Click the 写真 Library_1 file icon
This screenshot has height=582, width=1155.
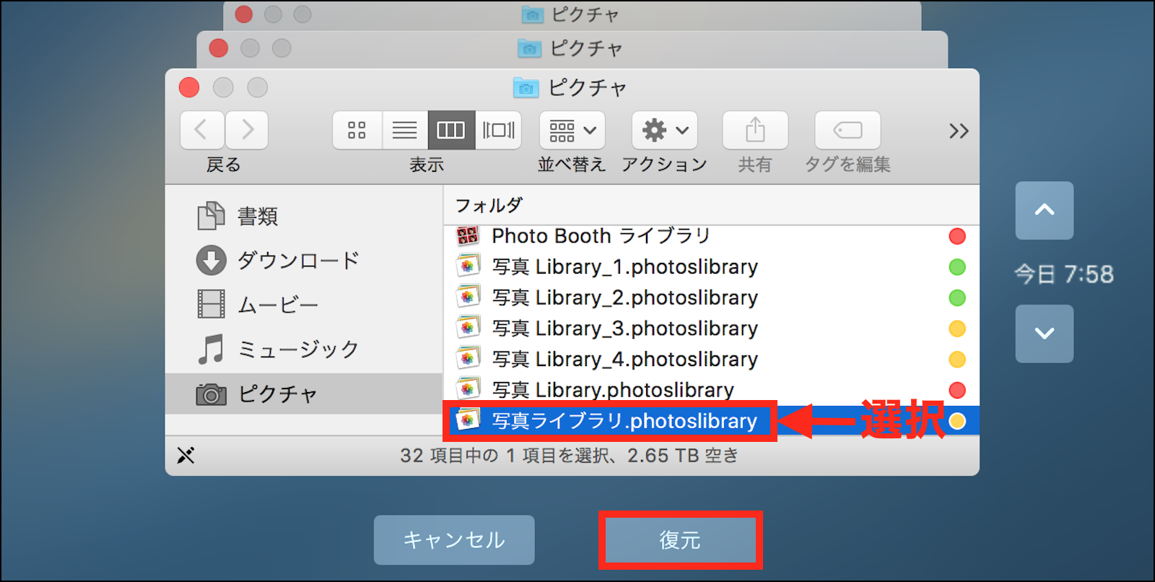pos(468,266)
